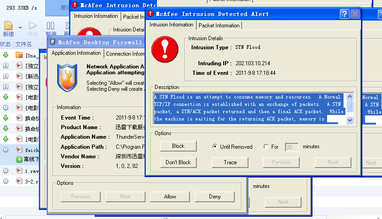
Task: Open Application Information tab in Desktop Firewall
Action: pyautogui.click(x=76, y=53)
